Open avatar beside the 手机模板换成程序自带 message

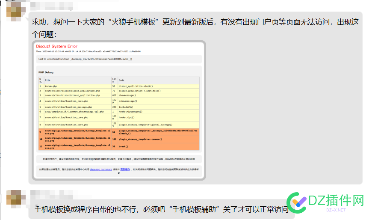coord(16,199)
